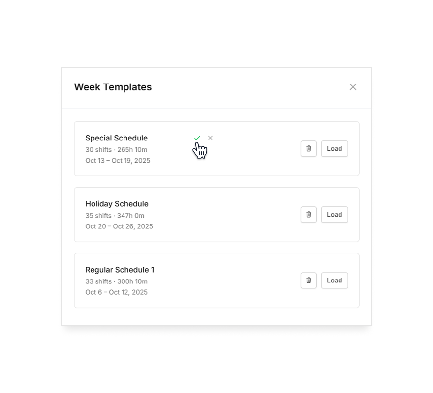Load the Holiday Schedule template
The width and height of the screenshot is (433, 393).
point(335,215)
